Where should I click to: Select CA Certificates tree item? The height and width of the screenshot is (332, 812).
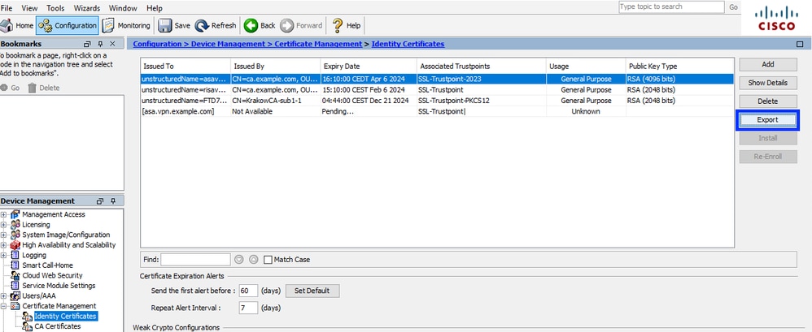(x=58, y=326)
